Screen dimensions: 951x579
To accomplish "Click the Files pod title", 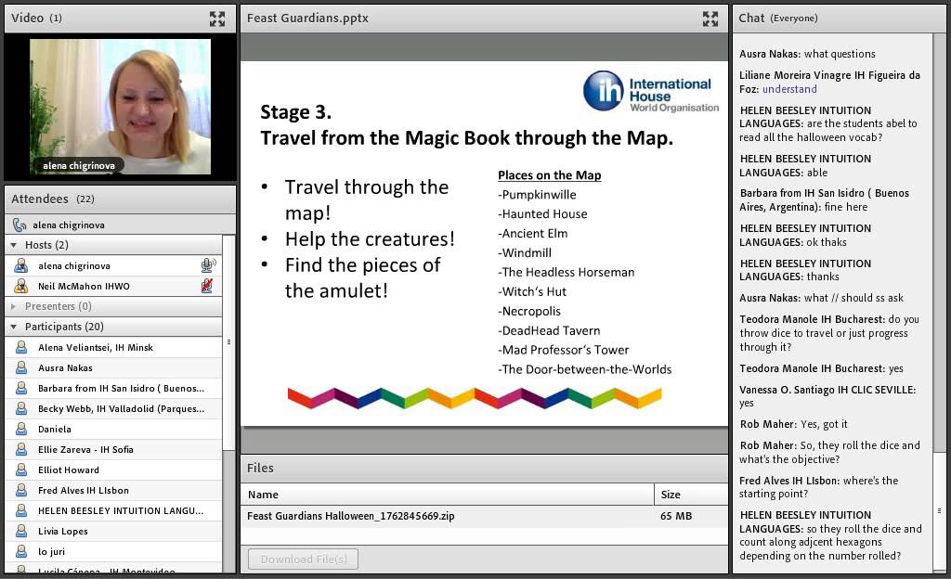I will 260,468.
